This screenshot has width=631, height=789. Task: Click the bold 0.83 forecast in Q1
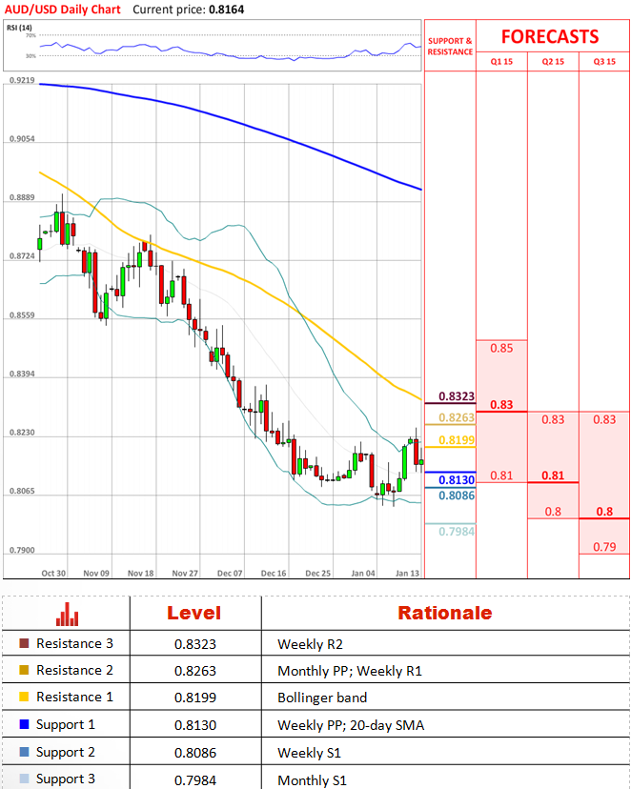coord(501,405)
